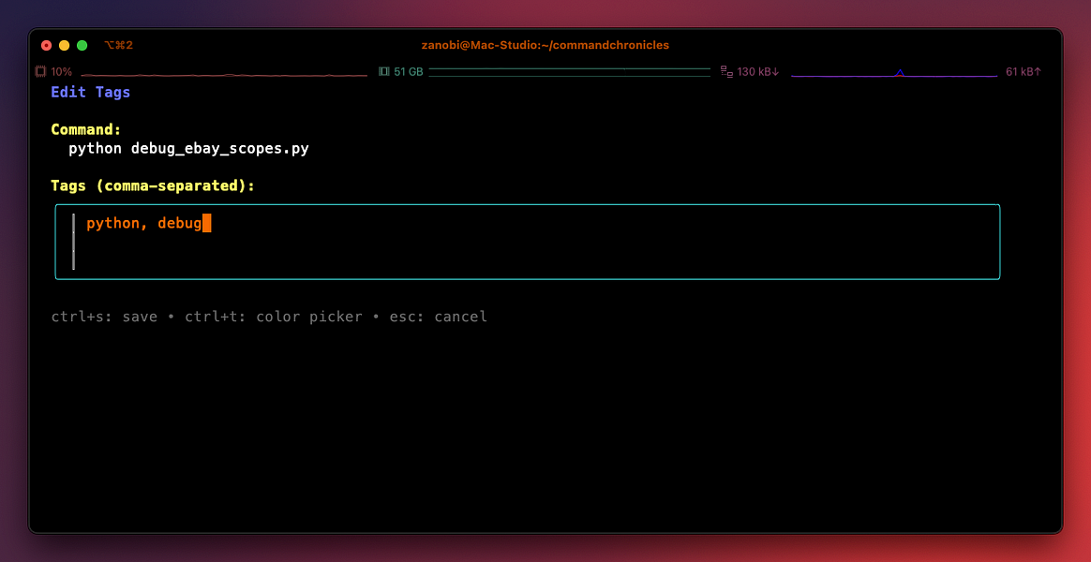Click the orange text cursor block

coord(206,224)
